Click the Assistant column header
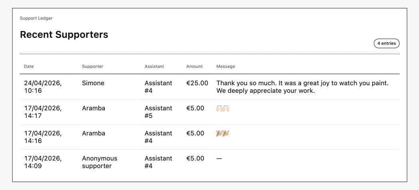Image resolution: width=419 pixels, height=190 pixels. (154, 67)
